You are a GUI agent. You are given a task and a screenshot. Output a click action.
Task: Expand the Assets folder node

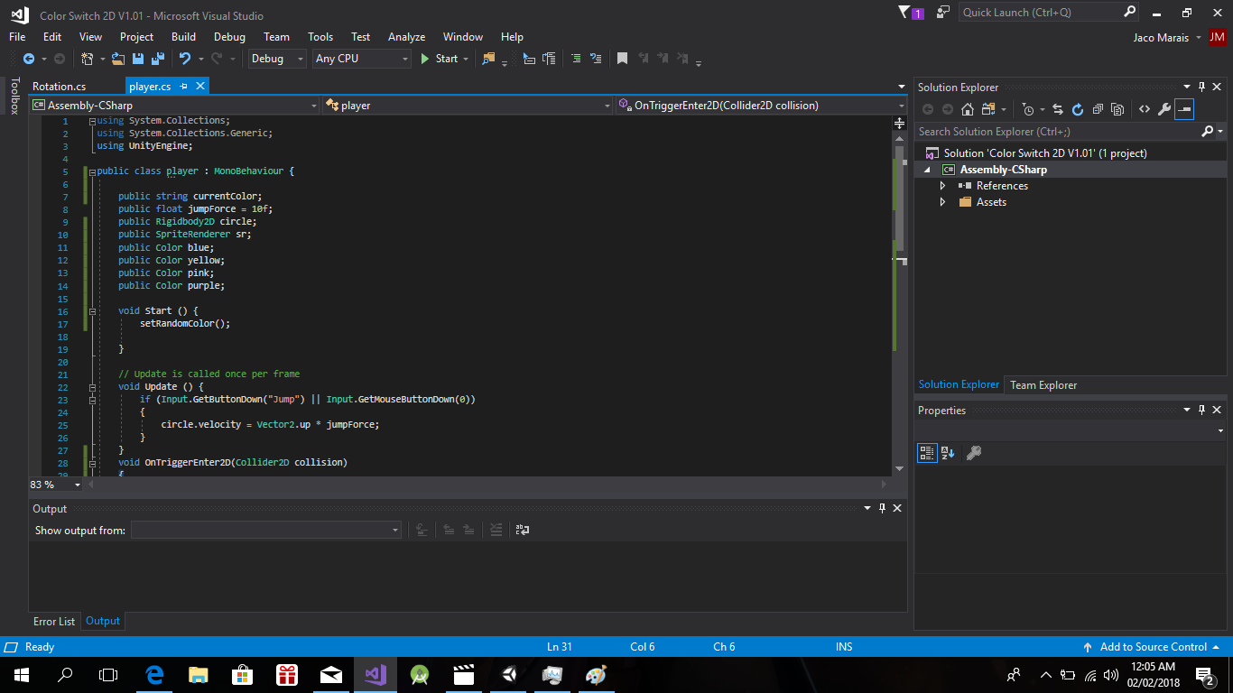(942, 202)
